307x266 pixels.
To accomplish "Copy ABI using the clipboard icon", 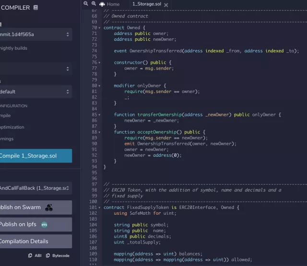I will click(30, 255).
